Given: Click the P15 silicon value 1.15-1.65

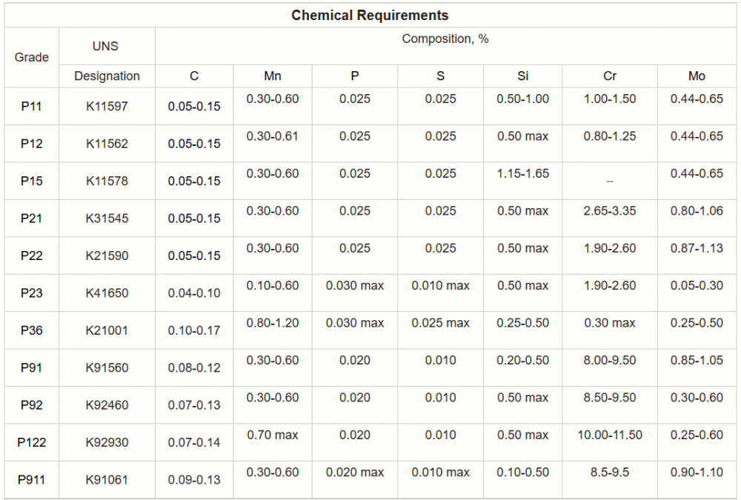Looking at the screenshot, I should tap(523, 173).
